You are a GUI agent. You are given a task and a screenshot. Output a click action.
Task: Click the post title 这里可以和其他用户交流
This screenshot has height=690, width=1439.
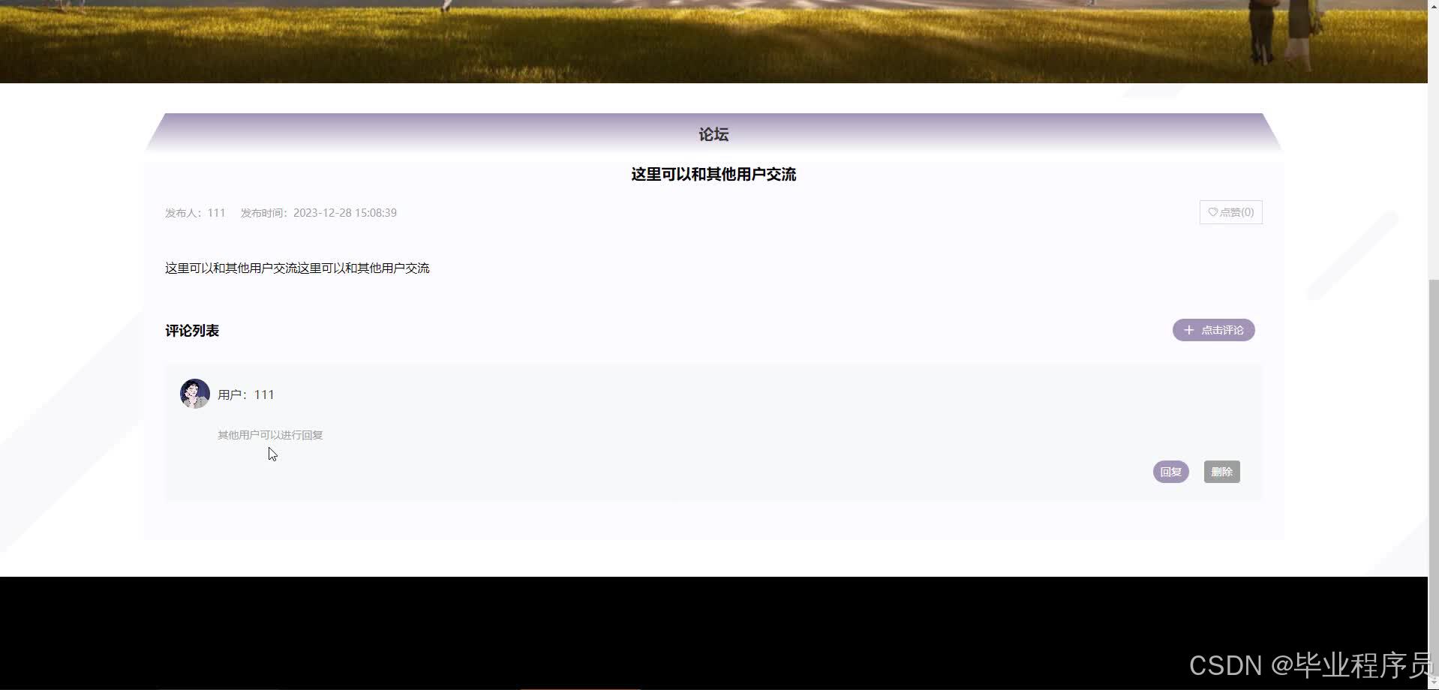click(x=713, y=174)
